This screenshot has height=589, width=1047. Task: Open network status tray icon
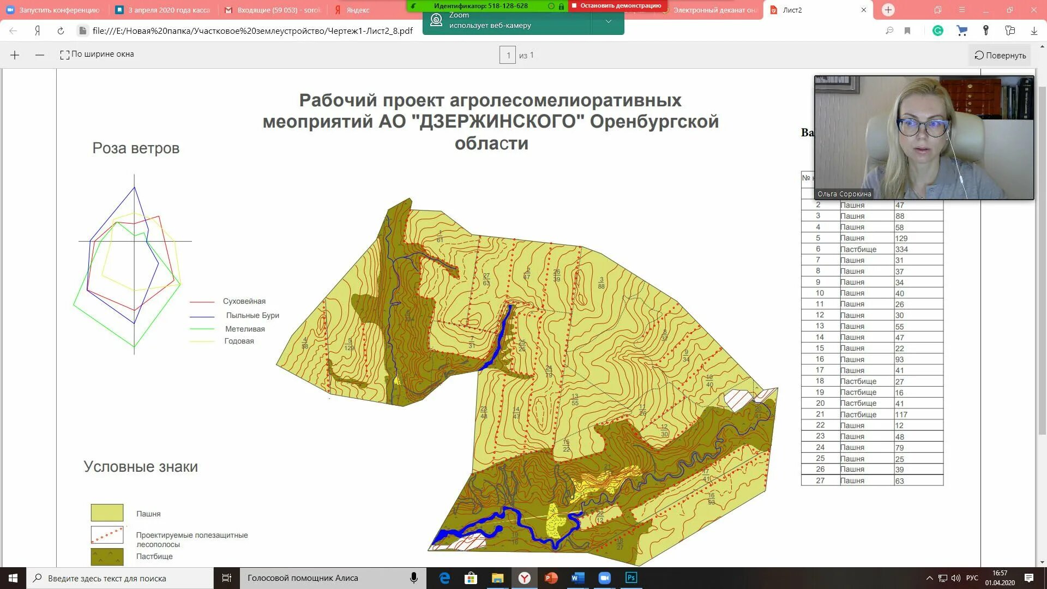[943, 578]
